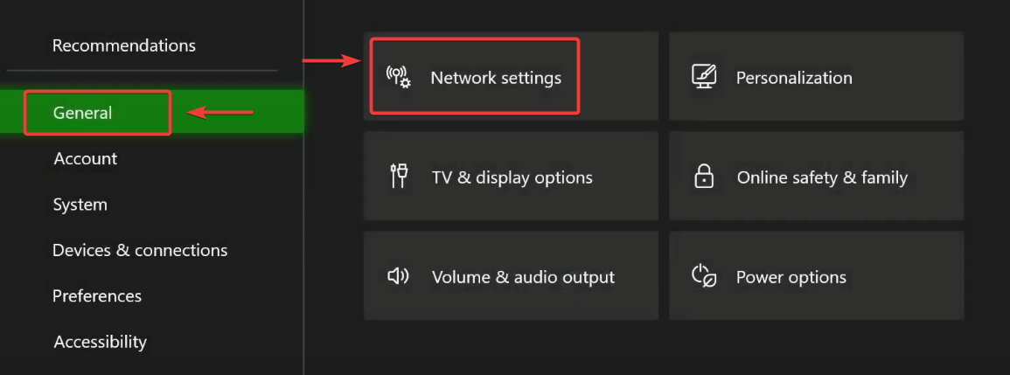Open Accessibility settings in the sidebar

101,342
